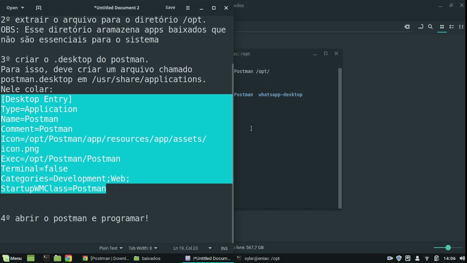Click the line "Type=Application"

click(x=39, y=109)
